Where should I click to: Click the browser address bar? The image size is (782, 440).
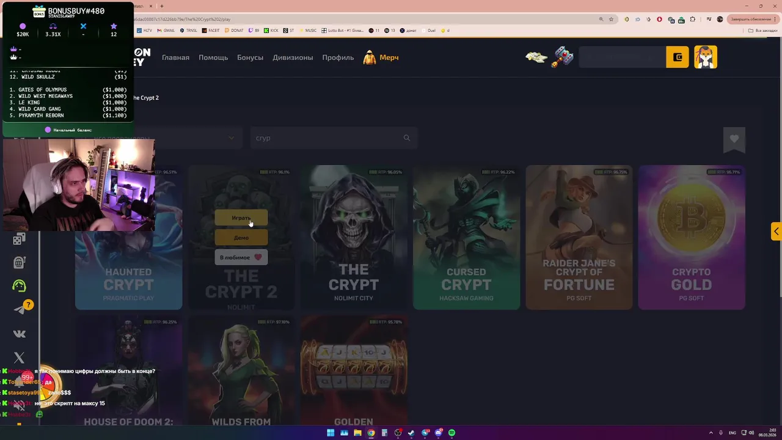[x=367, y=19]
